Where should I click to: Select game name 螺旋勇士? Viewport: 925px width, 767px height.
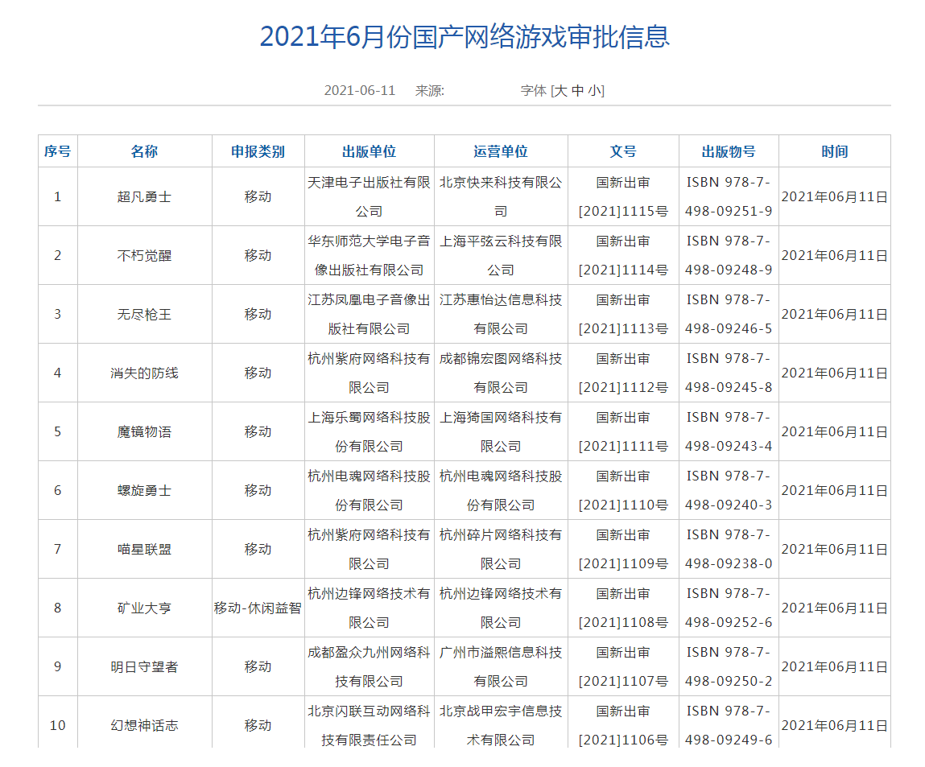[x=145, y=490]
